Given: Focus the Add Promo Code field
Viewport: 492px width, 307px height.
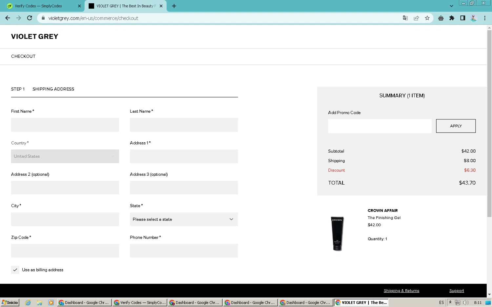Looking at the screenshot, I should (x=379, y=126).
